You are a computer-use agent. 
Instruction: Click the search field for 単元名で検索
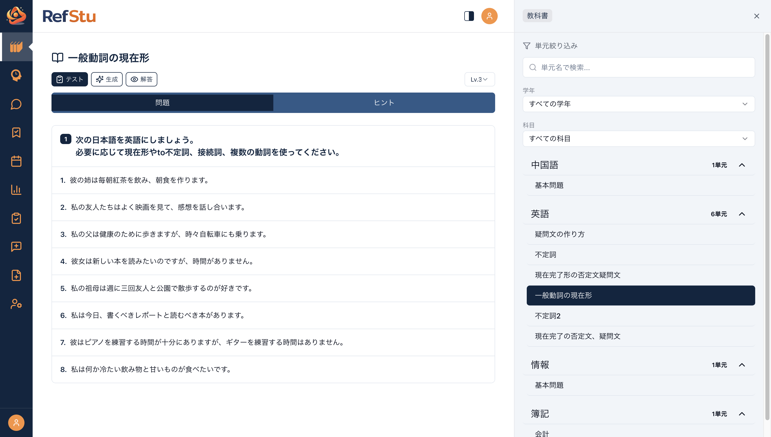click(639, 67)
